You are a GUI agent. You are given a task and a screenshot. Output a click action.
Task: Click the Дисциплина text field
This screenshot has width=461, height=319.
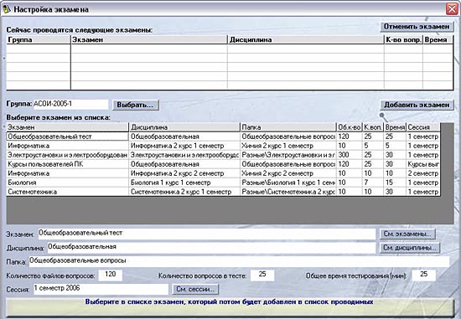pyautogui.click(x=211, y=248)
